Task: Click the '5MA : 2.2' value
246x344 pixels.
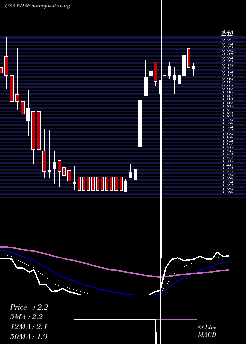Action: pos(27,317)
